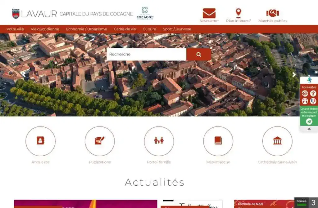Image resolution: width=318 pixels, height=208 pixels.
Task: Click into the Recherche search field
Action: coord(146,54)
